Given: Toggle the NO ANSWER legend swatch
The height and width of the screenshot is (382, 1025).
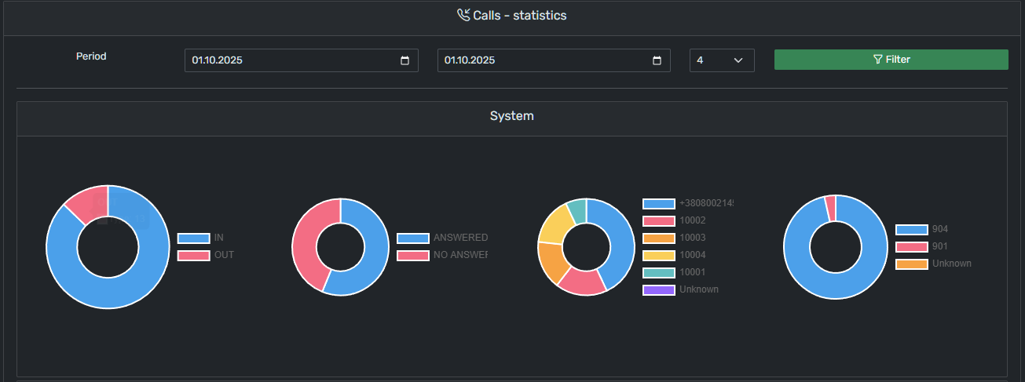Looking at the screenshot, I should click(x=412, y=255).
